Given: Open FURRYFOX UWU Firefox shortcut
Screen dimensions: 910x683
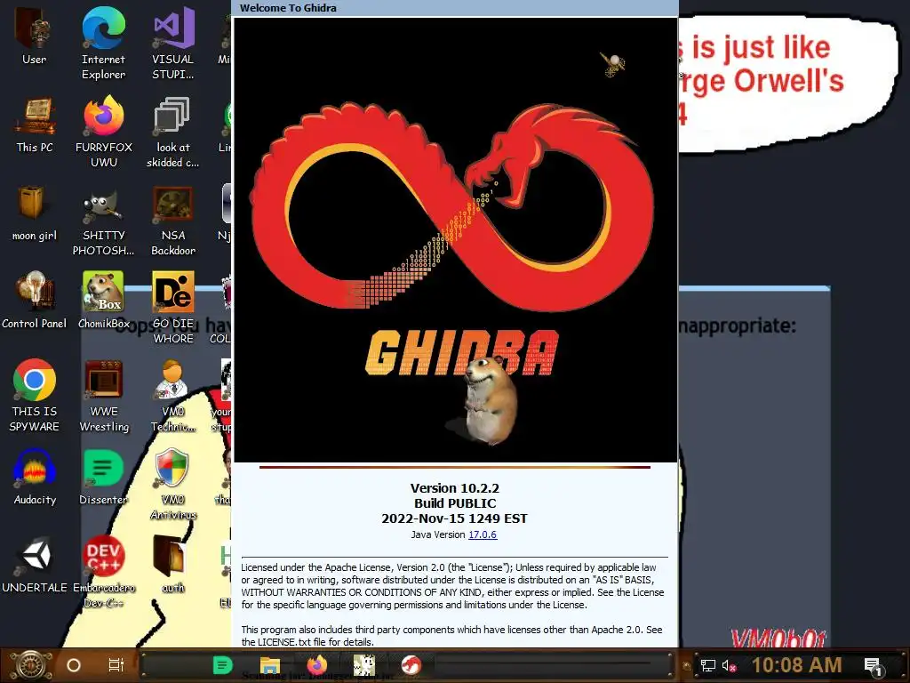Looking at the screenshot, I should [x=103, y=132].
